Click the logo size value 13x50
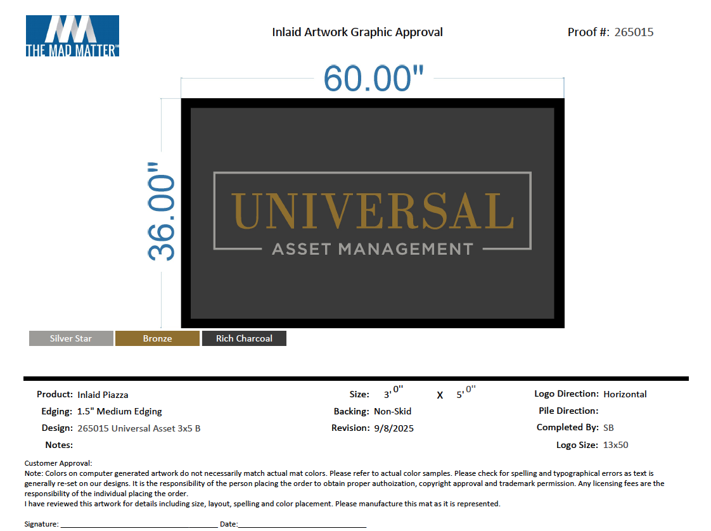Viewport: 711px width, 531px height. pos(616,445)
